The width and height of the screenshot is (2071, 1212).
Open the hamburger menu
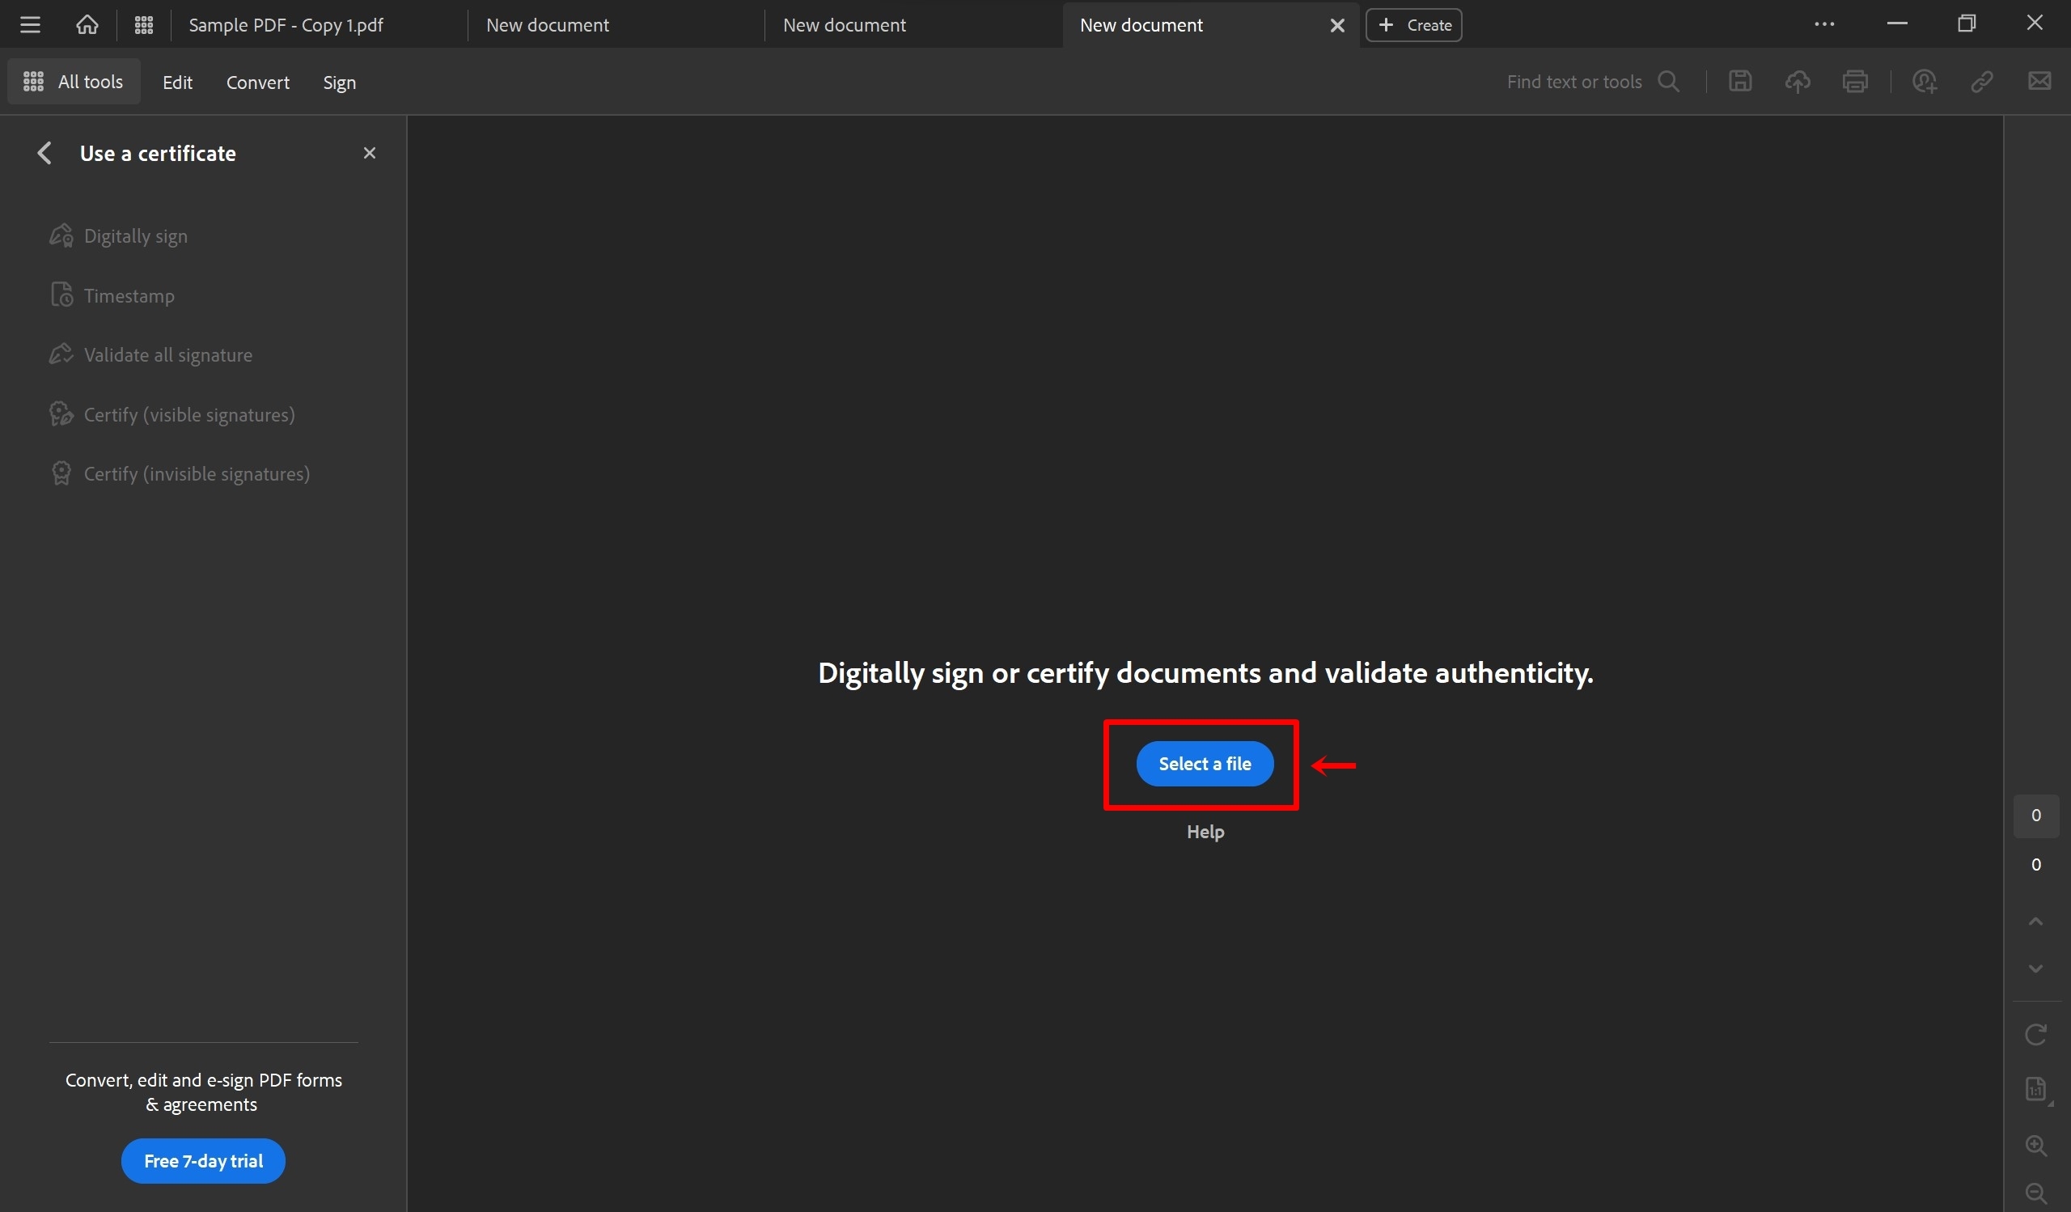coord(30,23)
